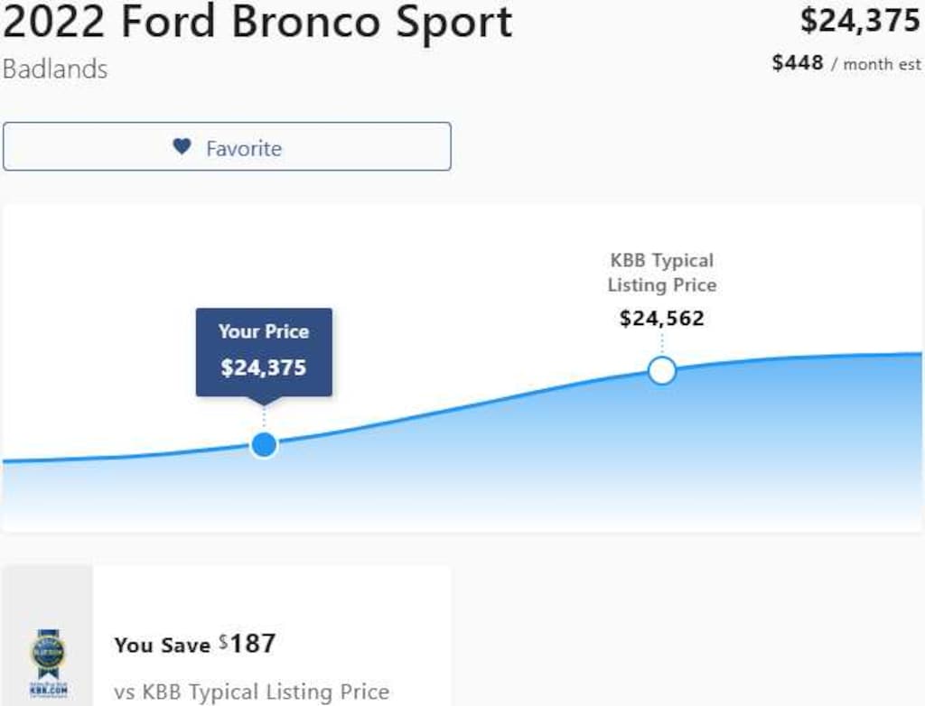Screen dimensions: 925x706
Task: Open the KBB.com award badge
Action: 47,665
